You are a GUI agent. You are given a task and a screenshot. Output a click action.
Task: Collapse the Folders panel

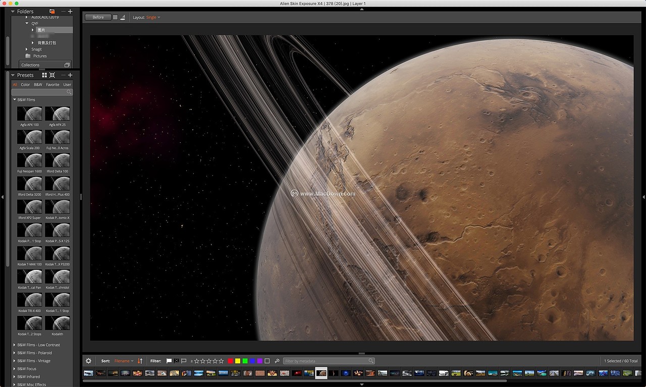13,11
